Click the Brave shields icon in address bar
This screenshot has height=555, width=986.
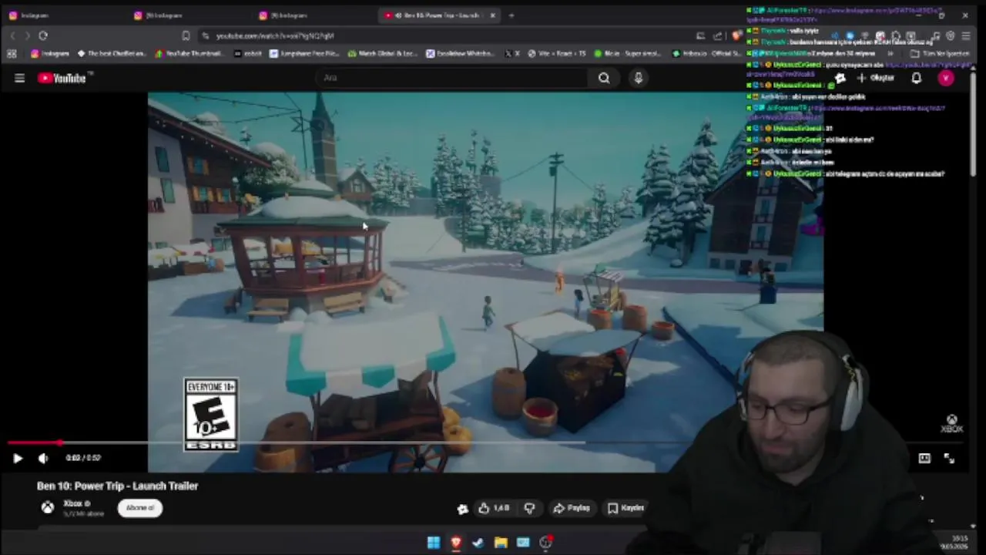[736, 35]
